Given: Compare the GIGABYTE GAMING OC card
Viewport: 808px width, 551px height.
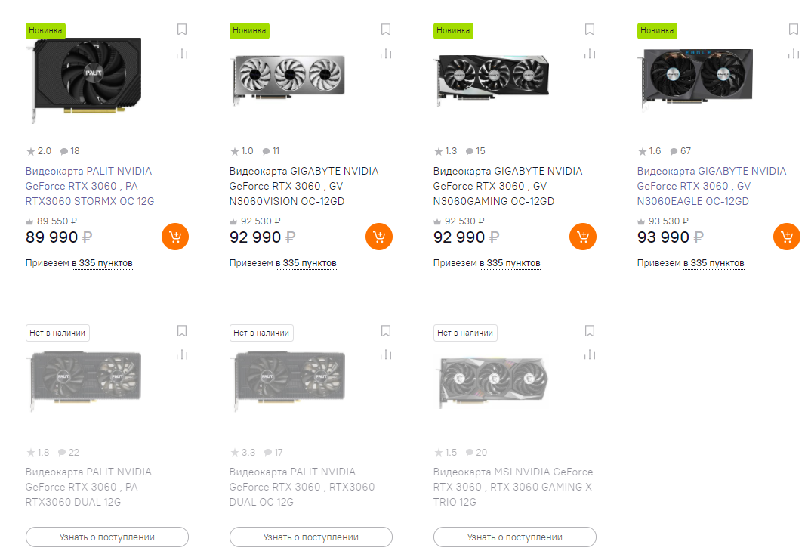Looking at the screenshot, I should (590, 54).
